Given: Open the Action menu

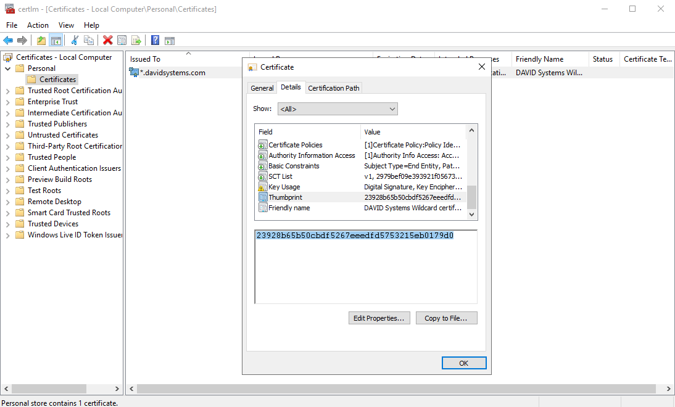Looking at the screenshot, I should [38, 25].
